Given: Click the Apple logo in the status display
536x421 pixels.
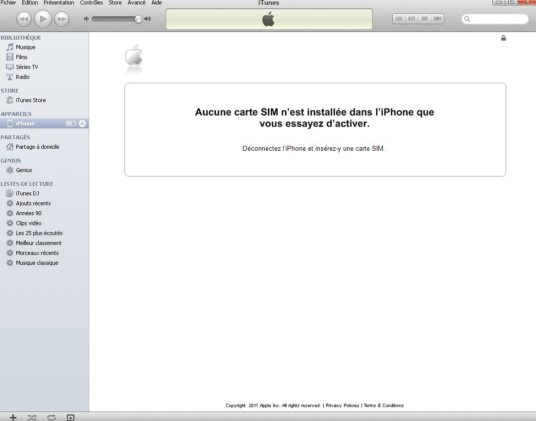Looking at the screenshot, I should (x=268, y=19).
